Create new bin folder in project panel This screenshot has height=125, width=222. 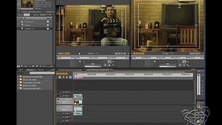pos(33,66)
